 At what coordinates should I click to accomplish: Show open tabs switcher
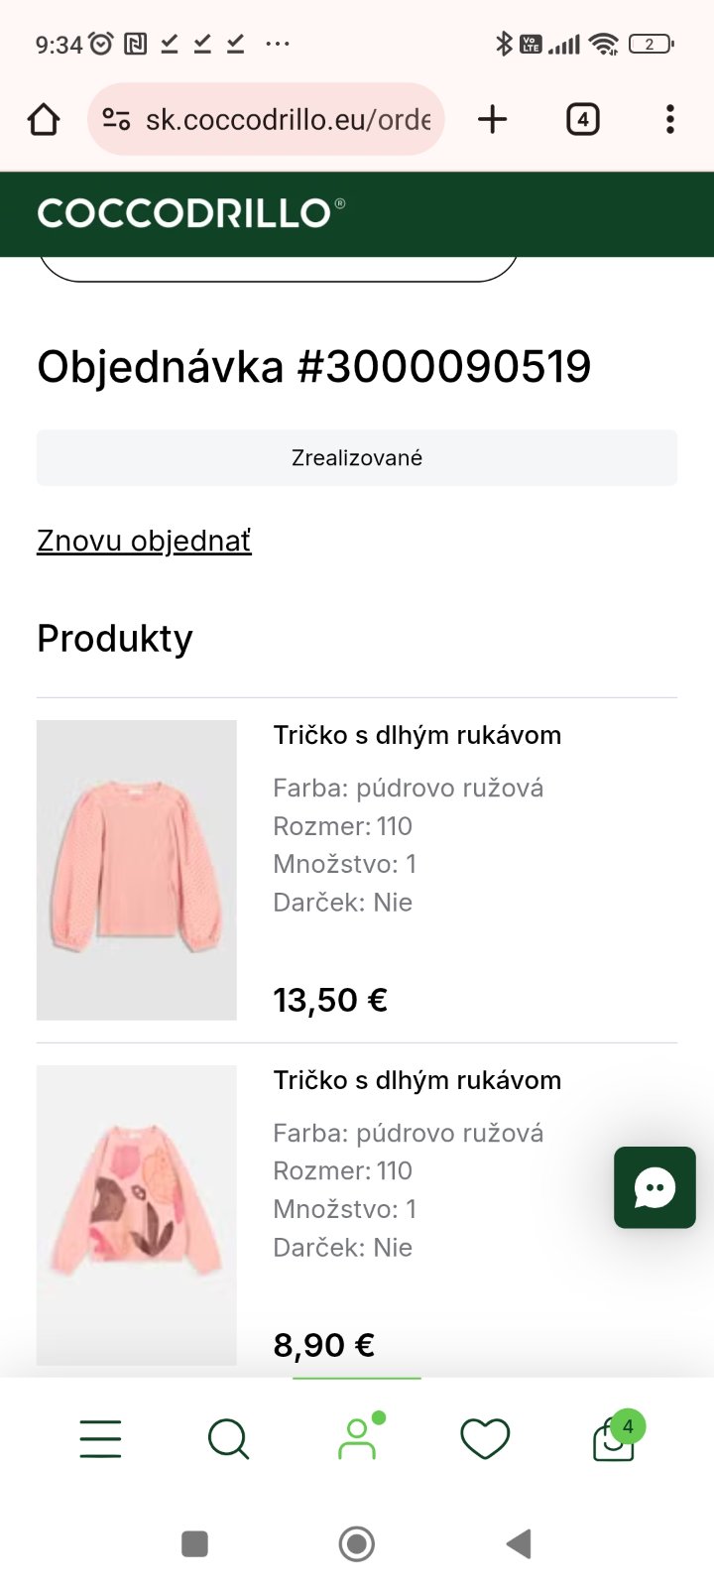point(582,120)
